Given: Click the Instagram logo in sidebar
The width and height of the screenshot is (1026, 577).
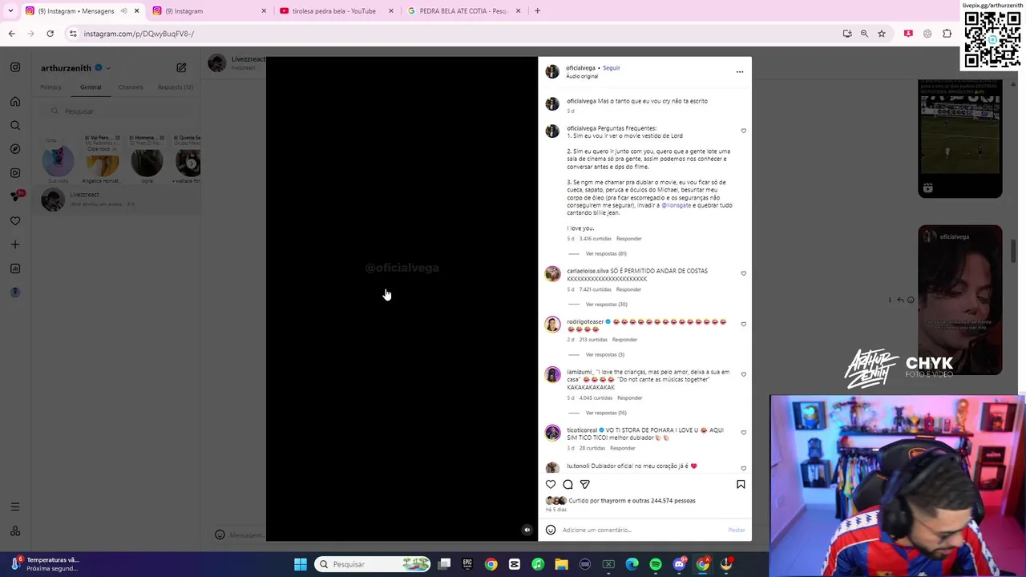Looking at the screenshot, I should 15,67.
